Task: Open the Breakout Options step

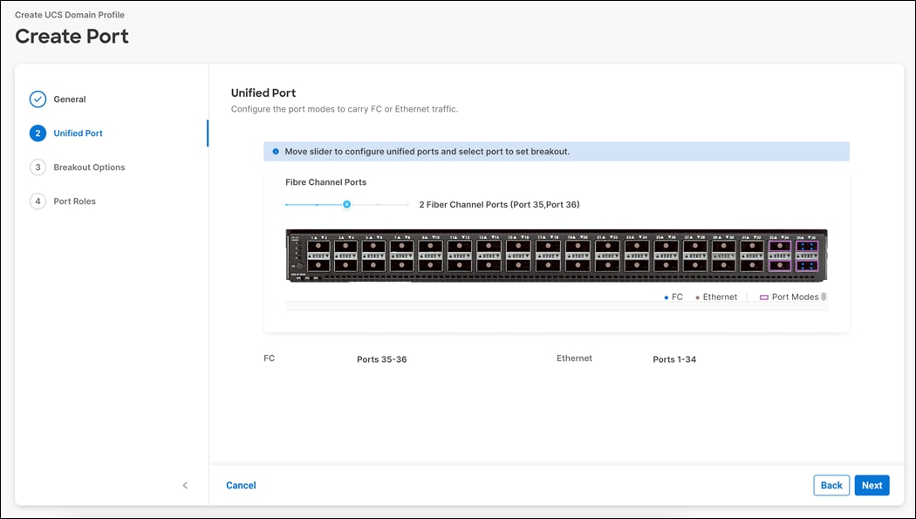Action: [x=90, y=167]
